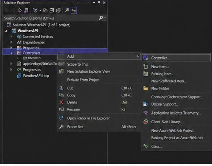Expand the Dependencies node
The height and width of the screenshot is (166, 212).
[x=11, y=42]
